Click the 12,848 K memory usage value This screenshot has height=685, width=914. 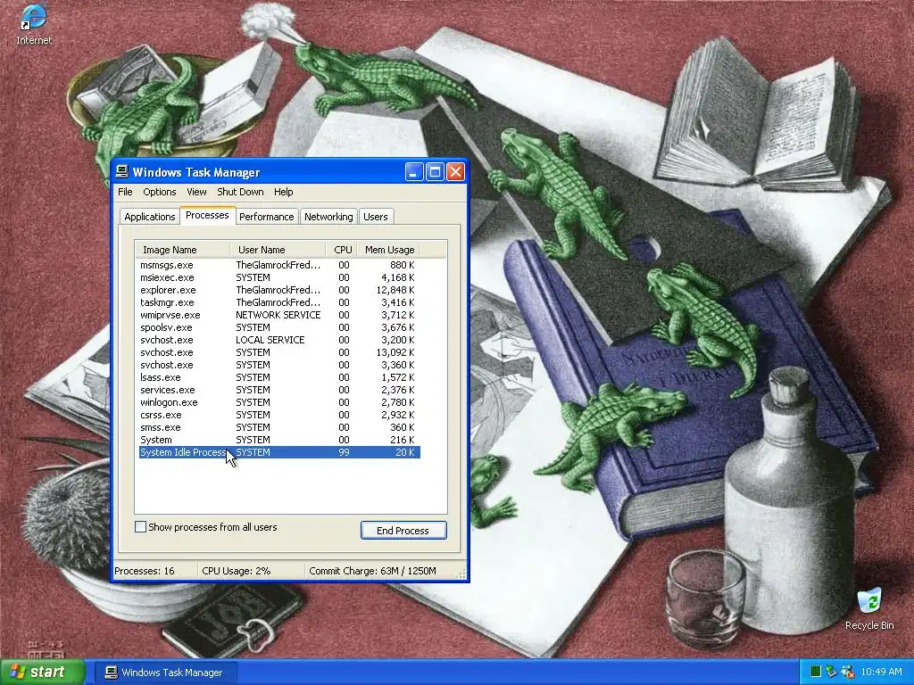pyautogui.click(x=395, y=290)
